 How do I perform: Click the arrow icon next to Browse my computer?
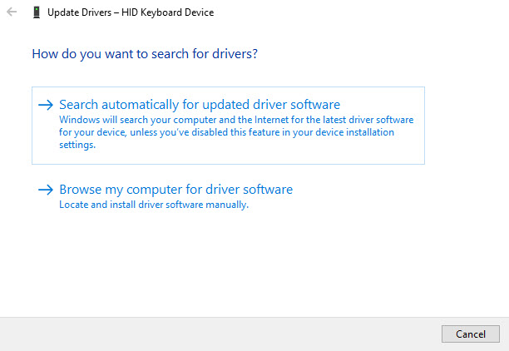(46, 190)
